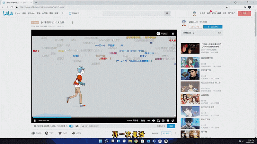The image size is (257, 144).
Task: Give coins with the coin icon
Action: tap(47, 133)
